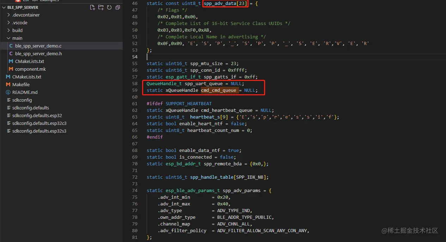This screenshot has height=242, width=446.
Task: Open README.md file
Action: click(61, 92)
